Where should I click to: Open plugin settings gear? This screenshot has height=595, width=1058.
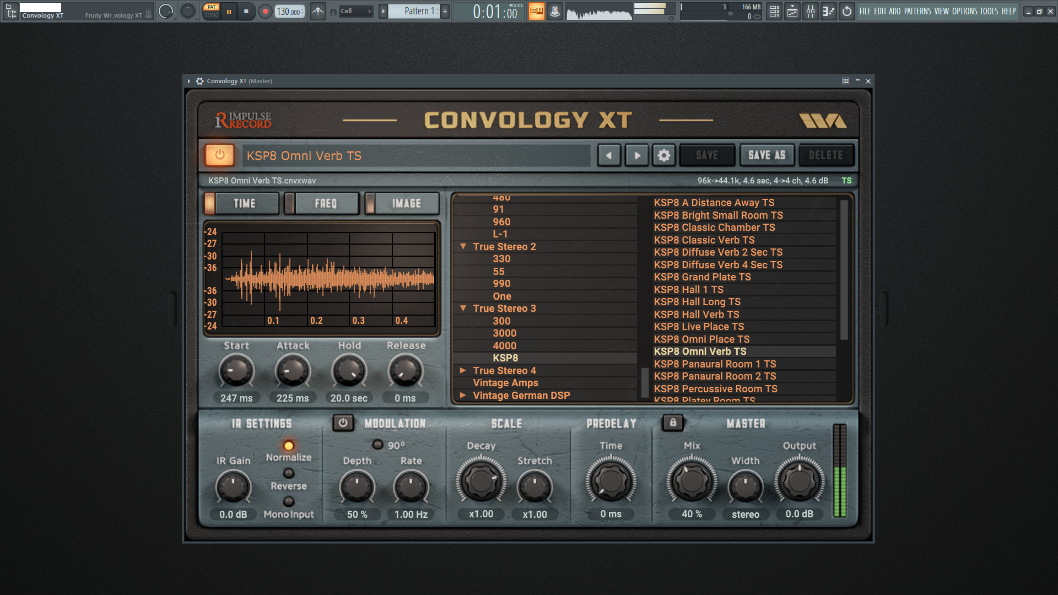pos(663,155)
